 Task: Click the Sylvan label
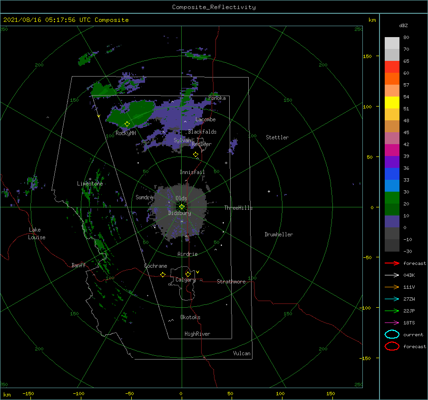[182, 140]
